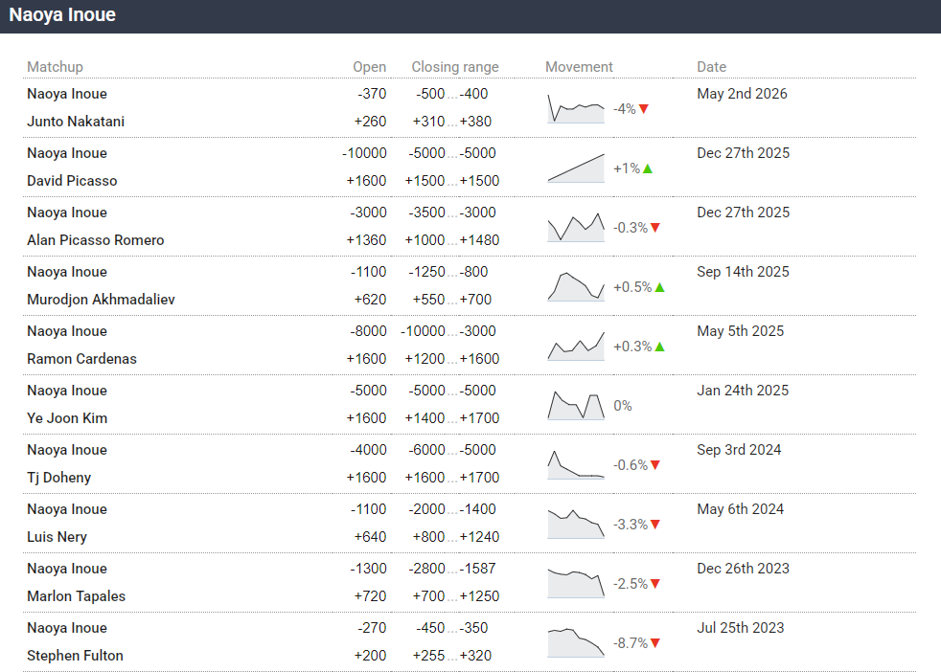The height and width of the screenshot is (672, 941).
Task: Select the Jul 25th 2023 event date
Action: pyautogui.click(x=741, y=628)
